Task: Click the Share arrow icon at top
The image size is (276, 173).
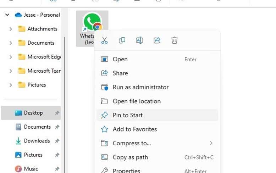Action: pos(157,40)
